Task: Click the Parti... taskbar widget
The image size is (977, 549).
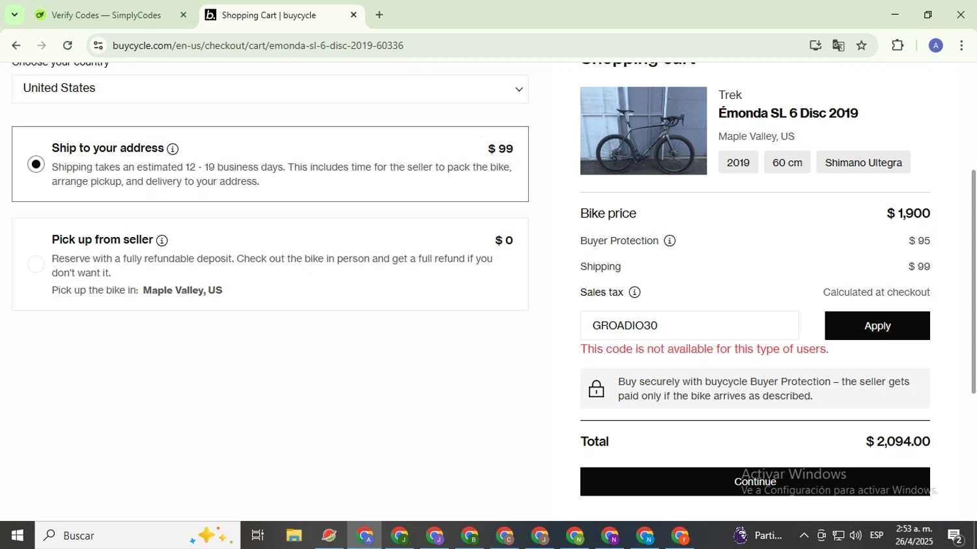Action: point(758,535)
